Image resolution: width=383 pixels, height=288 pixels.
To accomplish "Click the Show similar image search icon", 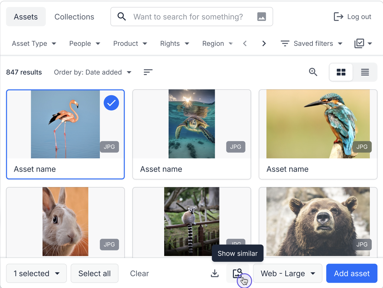I will click(238, 273).
